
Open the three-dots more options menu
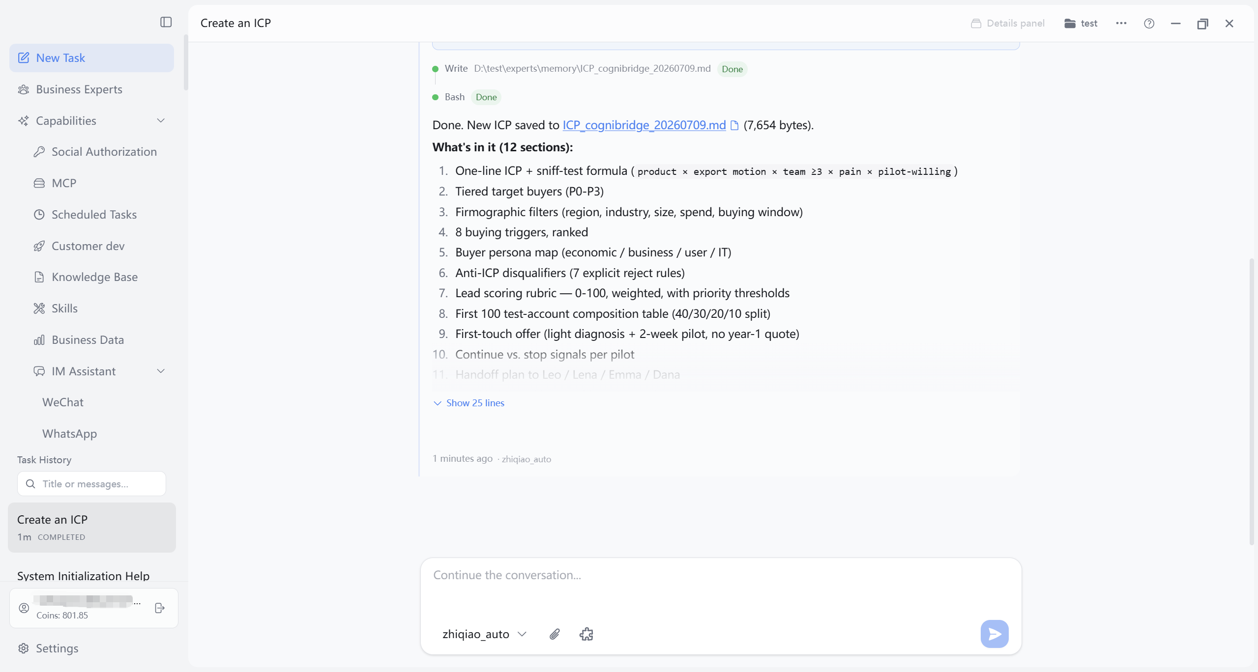coord(1121,23)
